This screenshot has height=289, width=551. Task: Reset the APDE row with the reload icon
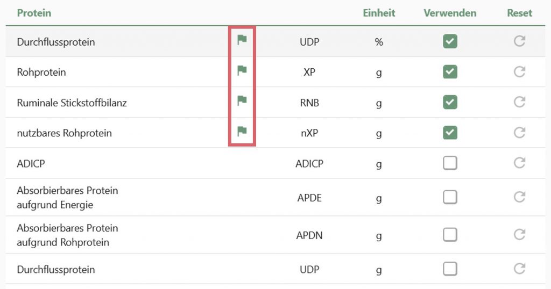click(x=519, y=197)
